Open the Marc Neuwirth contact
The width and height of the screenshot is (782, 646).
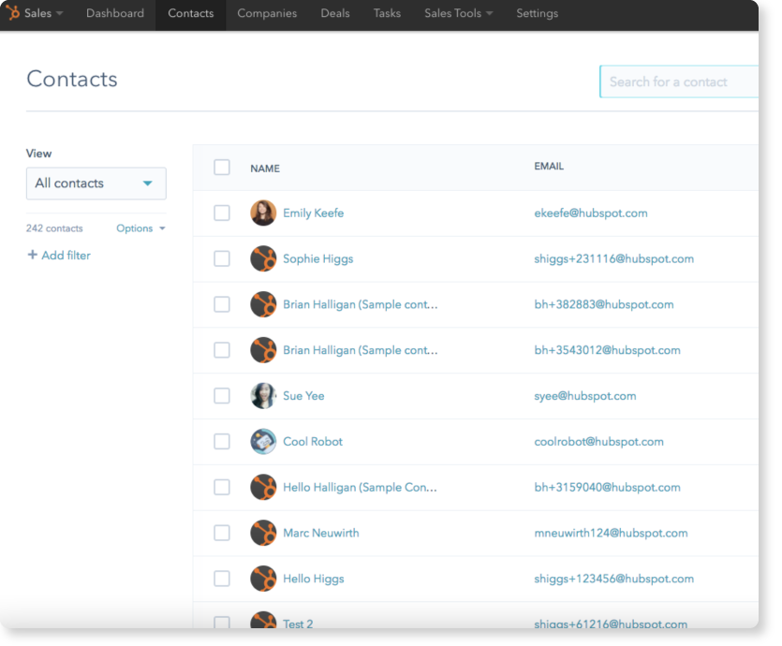(320, 533)
